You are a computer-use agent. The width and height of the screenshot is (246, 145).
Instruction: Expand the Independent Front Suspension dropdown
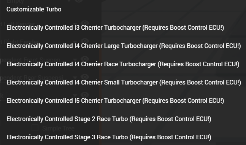tap(75, 59)
